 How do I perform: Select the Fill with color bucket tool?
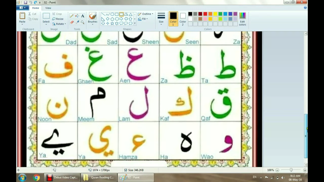click(x=77, y=16)
